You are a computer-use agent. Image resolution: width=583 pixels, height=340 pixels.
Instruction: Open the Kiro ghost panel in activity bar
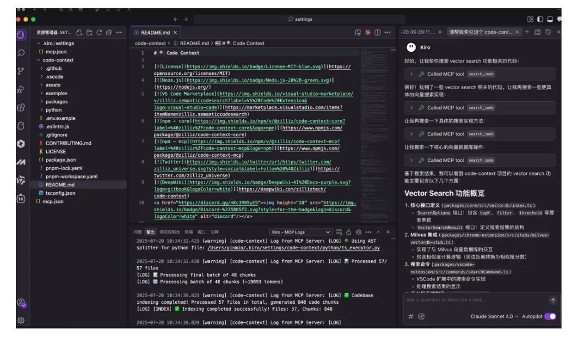pyautogui.click(x=21, y=125)
